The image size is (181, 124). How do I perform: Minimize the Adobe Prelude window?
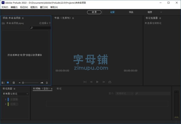[x=160, y=3]
